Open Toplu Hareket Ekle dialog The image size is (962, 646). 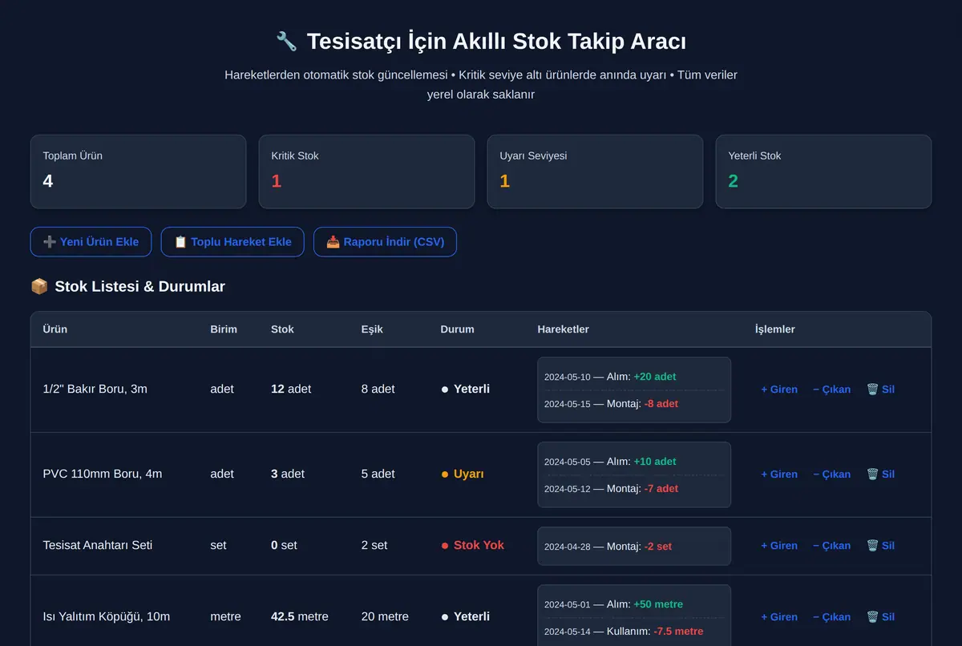pos(232,242)
